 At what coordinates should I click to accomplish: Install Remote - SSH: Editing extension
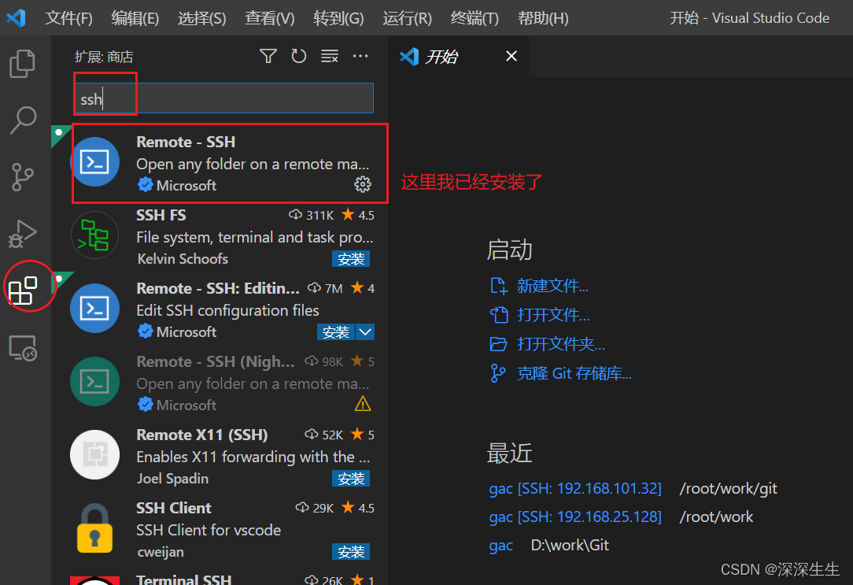coord(336,332)
